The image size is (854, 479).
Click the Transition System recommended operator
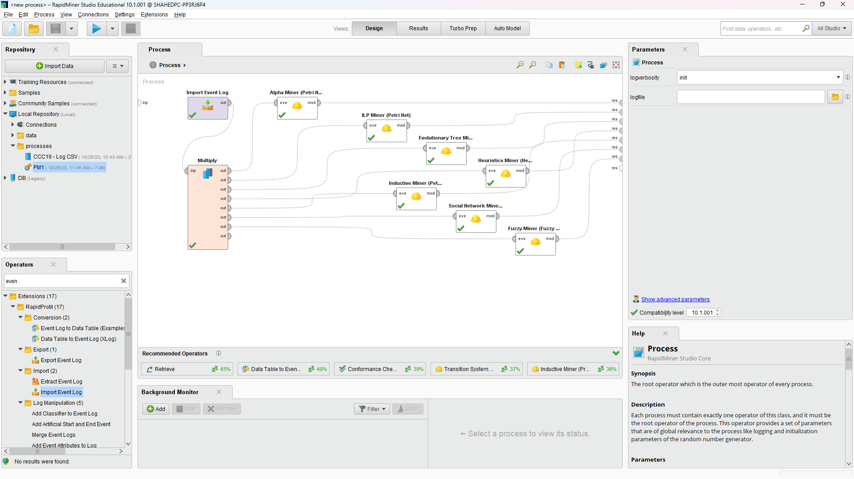(476, 369)
